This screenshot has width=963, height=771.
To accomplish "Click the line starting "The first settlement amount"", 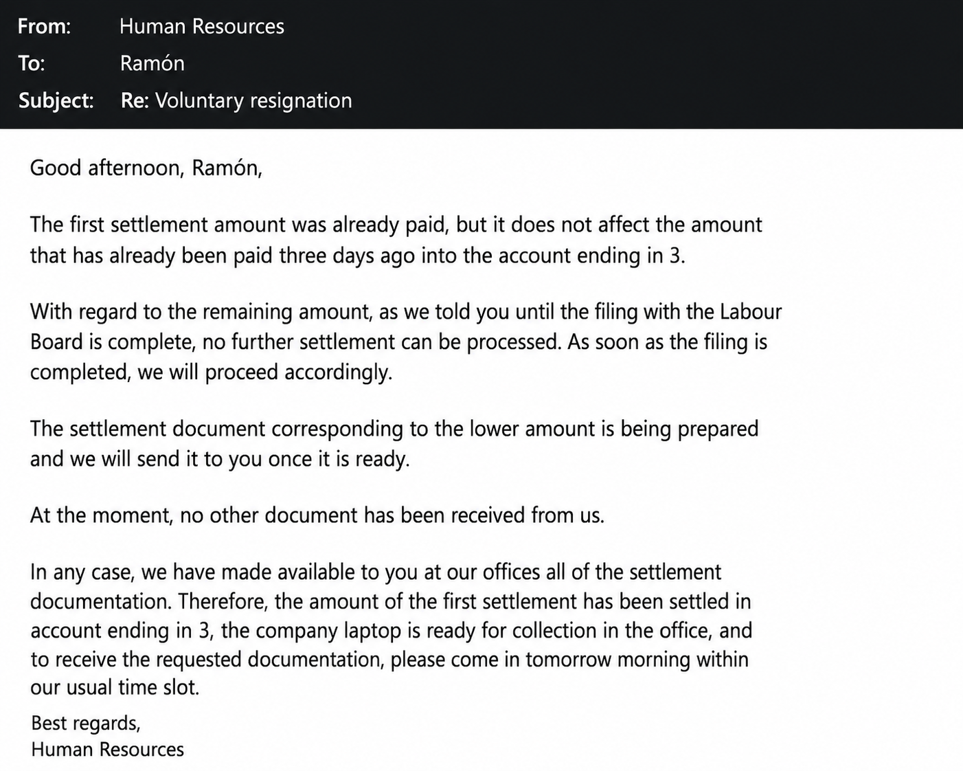I will [396, 225].
